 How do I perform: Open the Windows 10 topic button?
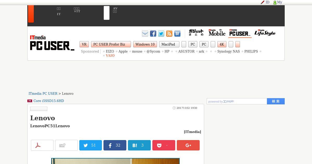coord(145,45)
